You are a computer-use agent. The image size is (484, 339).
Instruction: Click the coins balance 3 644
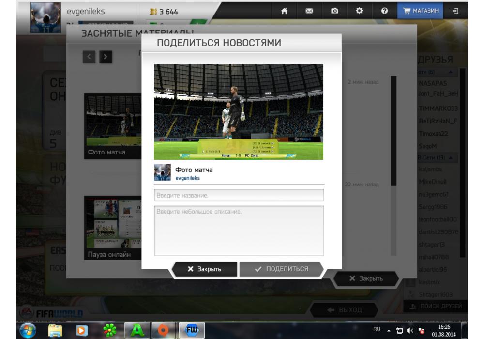tap(164, 12)
